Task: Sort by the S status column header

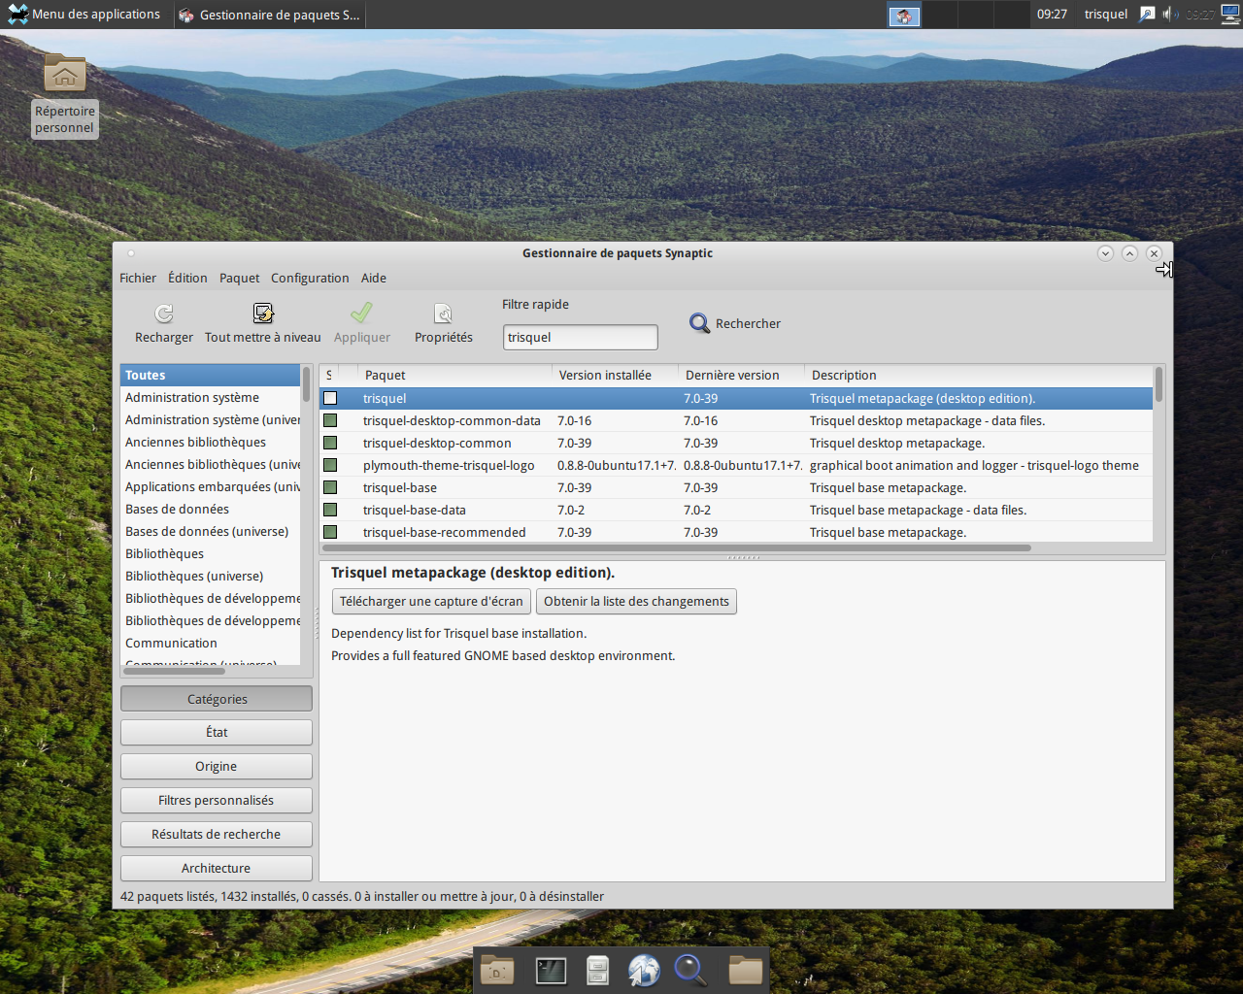Action: pos(329,375)
